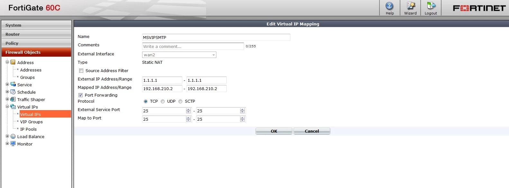Click the second External IP range field
Viewport: 509px width, 188px height.
click(x=206, y=80)
